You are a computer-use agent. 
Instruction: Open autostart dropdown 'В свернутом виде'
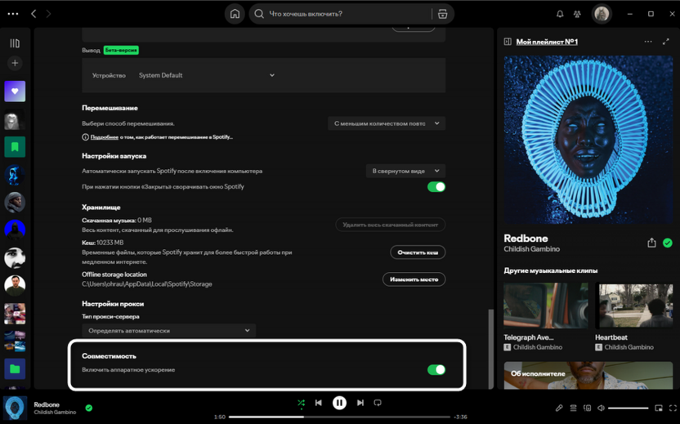[x=405, y=171]
